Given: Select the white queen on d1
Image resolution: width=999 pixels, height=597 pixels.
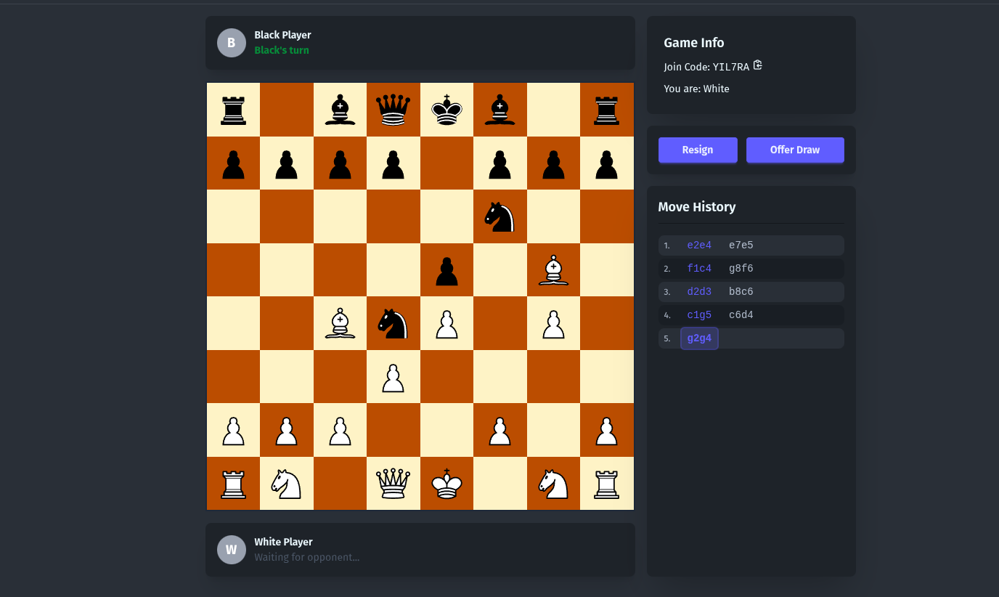Looking at the screenshot, I should click(394, 483).
